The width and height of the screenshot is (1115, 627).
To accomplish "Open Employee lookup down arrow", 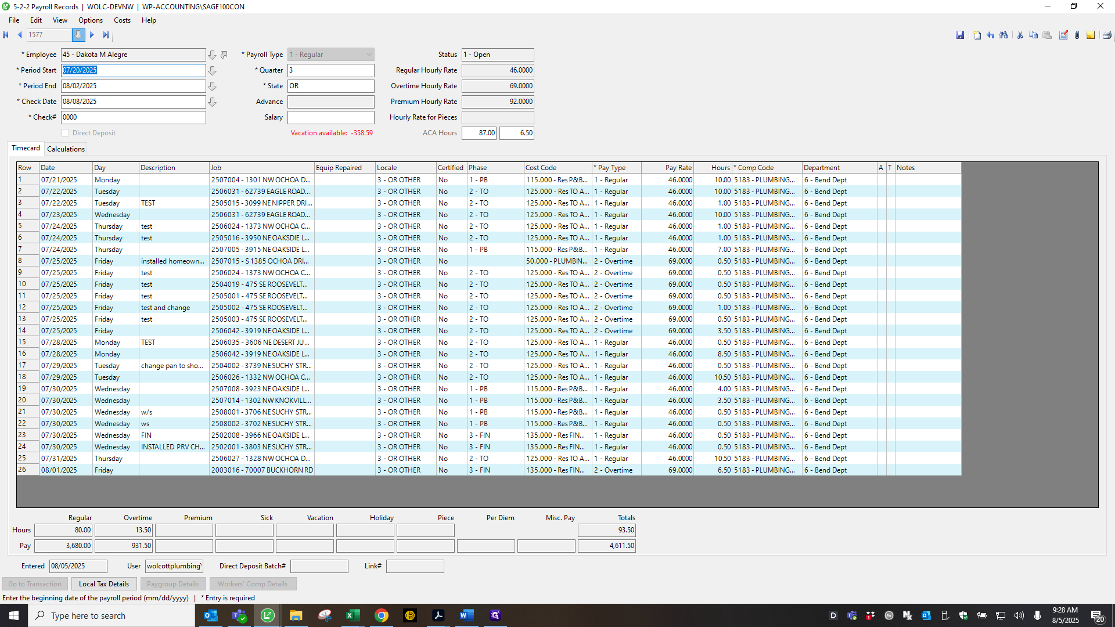I will click(x=213, y=55).
